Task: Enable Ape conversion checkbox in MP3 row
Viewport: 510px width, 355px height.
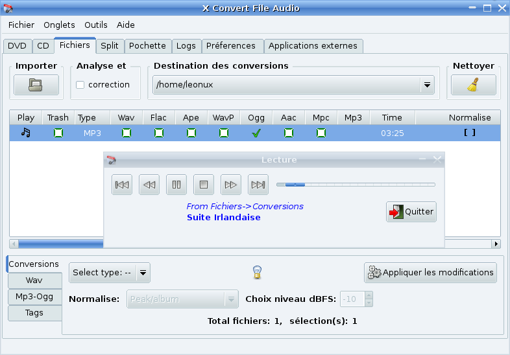Action: (x=191, y=133)
